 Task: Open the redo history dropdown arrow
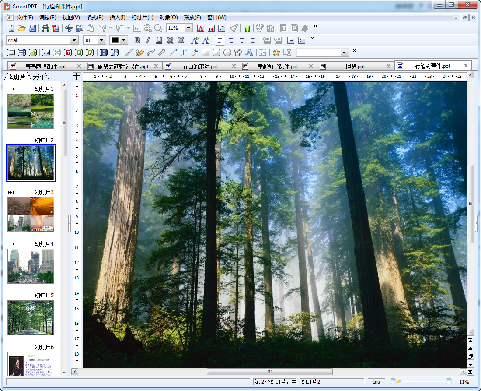pos(128,28)
